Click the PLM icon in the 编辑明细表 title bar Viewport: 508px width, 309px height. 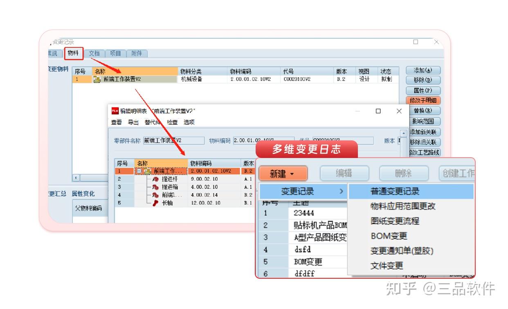tap(113, 111)
